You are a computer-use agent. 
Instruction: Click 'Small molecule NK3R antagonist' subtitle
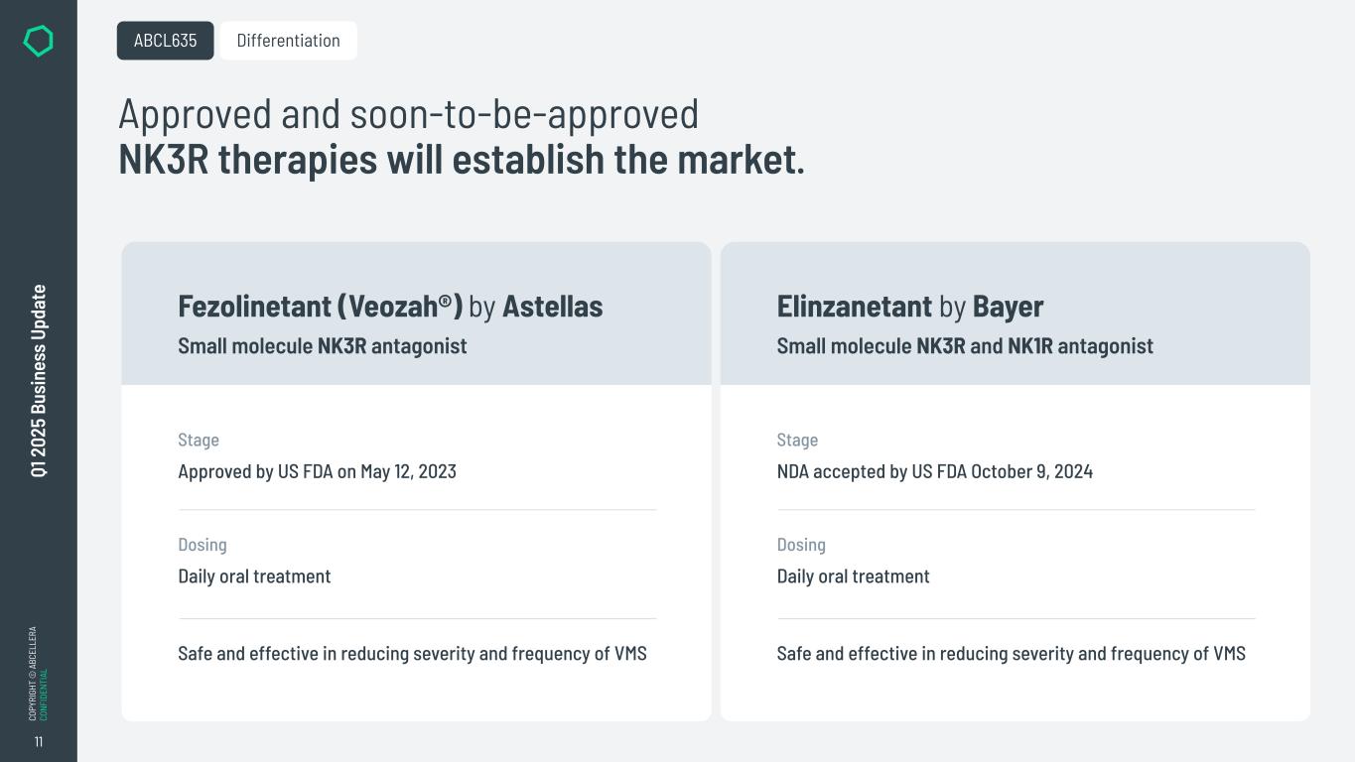(322, 346)
